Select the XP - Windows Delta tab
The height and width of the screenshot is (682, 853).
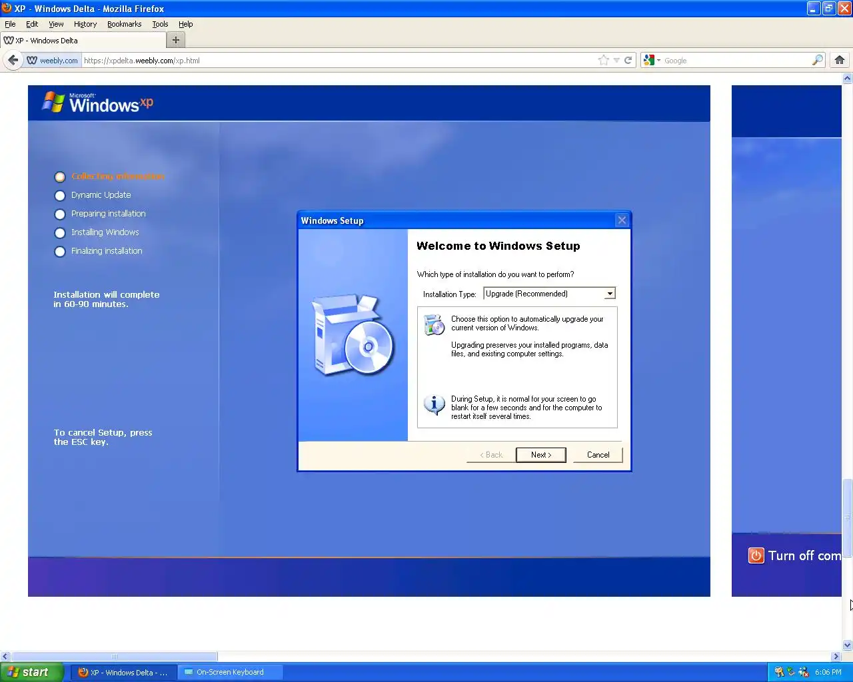83,40
